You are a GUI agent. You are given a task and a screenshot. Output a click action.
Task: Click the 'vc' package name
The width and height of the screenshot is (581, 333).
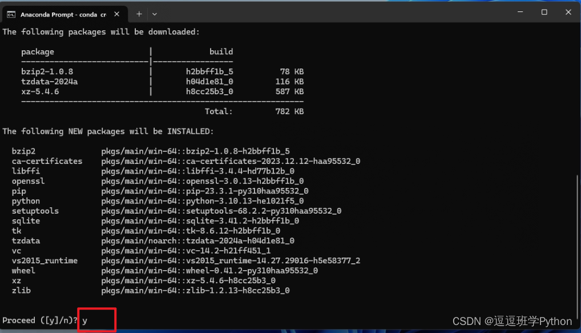17,251
